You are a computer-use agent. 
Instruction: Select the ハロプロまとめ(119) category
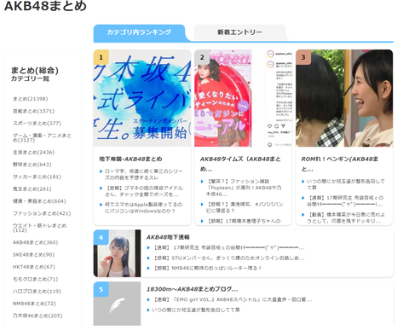37,292
